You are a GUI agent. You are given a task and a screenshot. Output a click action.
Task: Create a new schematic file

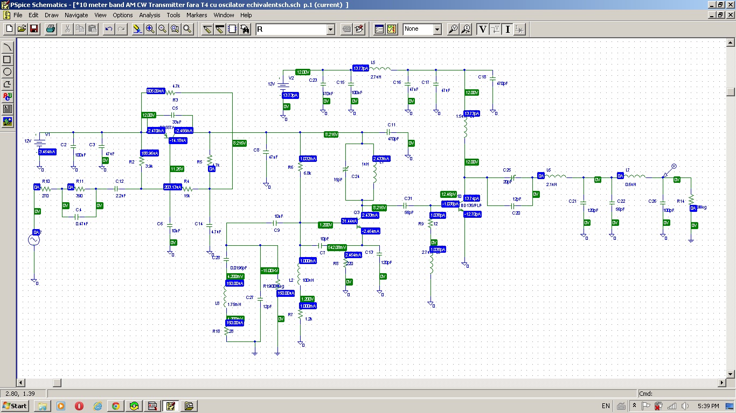coord(9,29)
